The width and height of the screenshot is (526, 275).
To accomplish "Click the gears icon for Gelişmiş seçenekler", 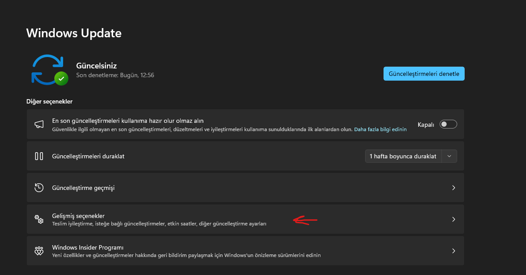I will pos(39,219).
